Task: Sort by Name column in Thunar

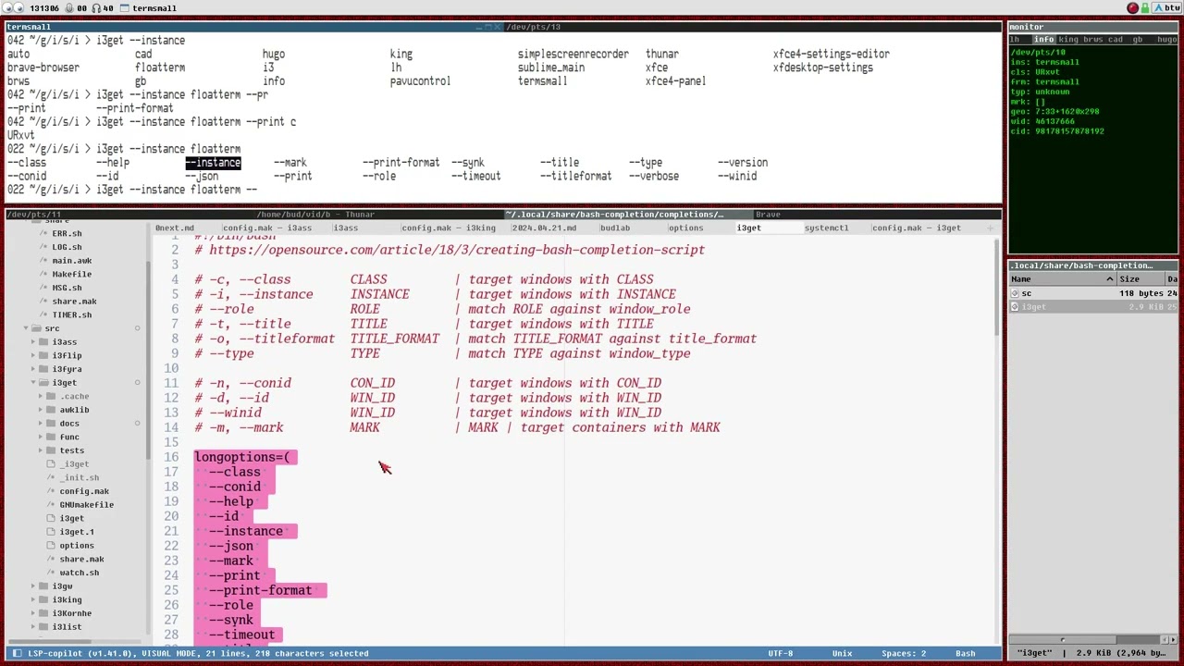Action: (x=1062, y=279)
